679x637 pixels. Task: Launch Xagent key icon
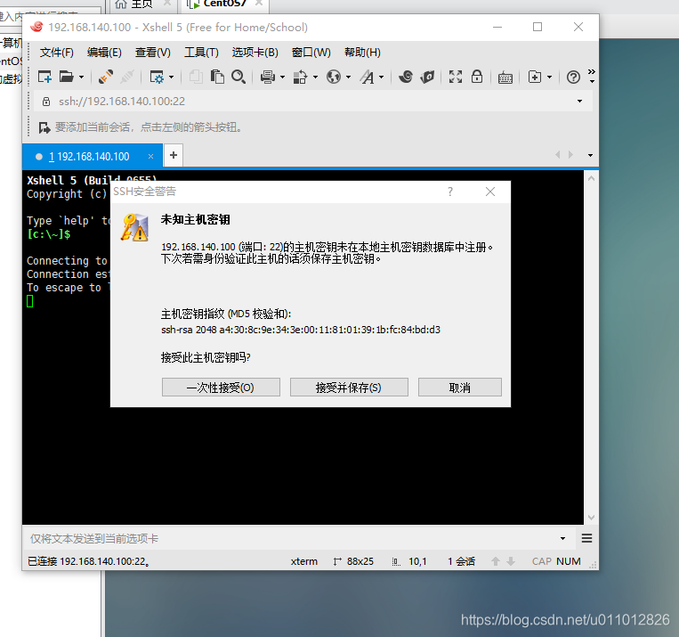(x=427, y=77)
